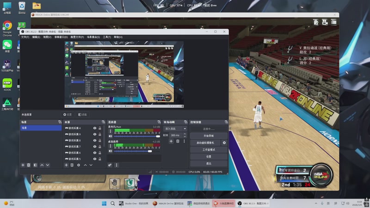Pop out the Scene Transitions dock panel

pos(185,122)
